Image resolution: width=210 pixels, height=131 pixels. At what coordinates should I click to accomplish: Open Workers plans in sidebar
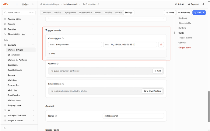[14, 100]
